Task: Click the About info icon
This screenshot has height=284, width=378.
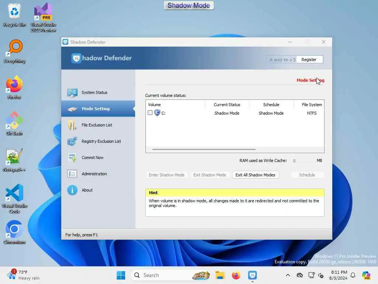Action: (72, 190)
